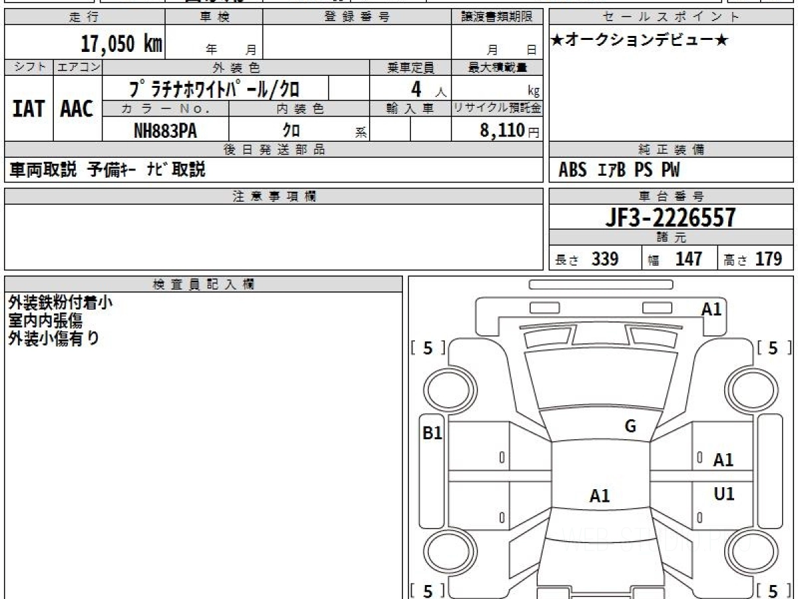Click the 諸元 header
Image resolution: width=798 pixels, height=599 pixels.
pyautogui.click(x=671, y=238)
